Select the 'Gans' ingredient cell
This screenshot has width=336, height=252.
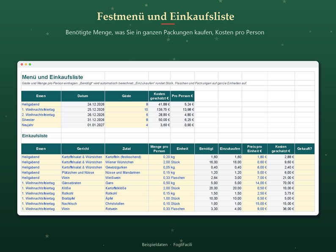(x=127, y=183)
